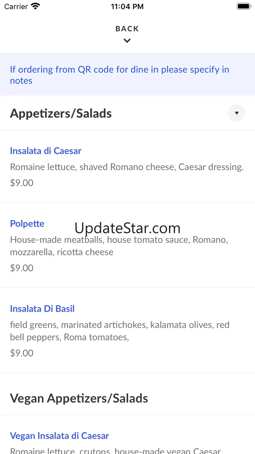This screenshot has height=454, width=255.
Task: Click the Wi-Fi icon in status bar
Action: pos(35,6)
